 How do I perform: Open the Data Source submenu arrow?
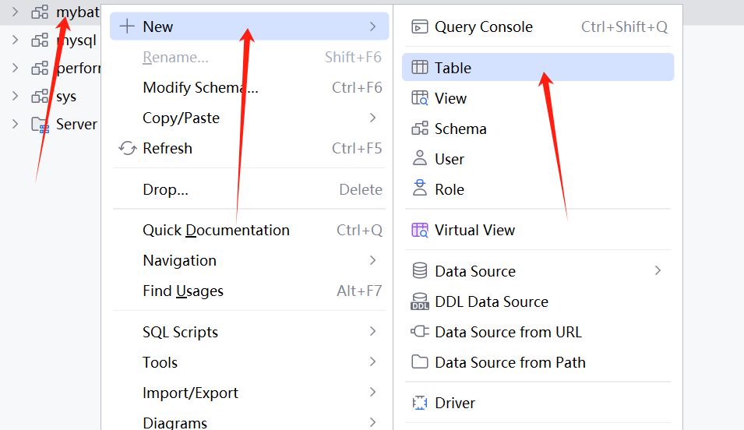coord(658,270)
